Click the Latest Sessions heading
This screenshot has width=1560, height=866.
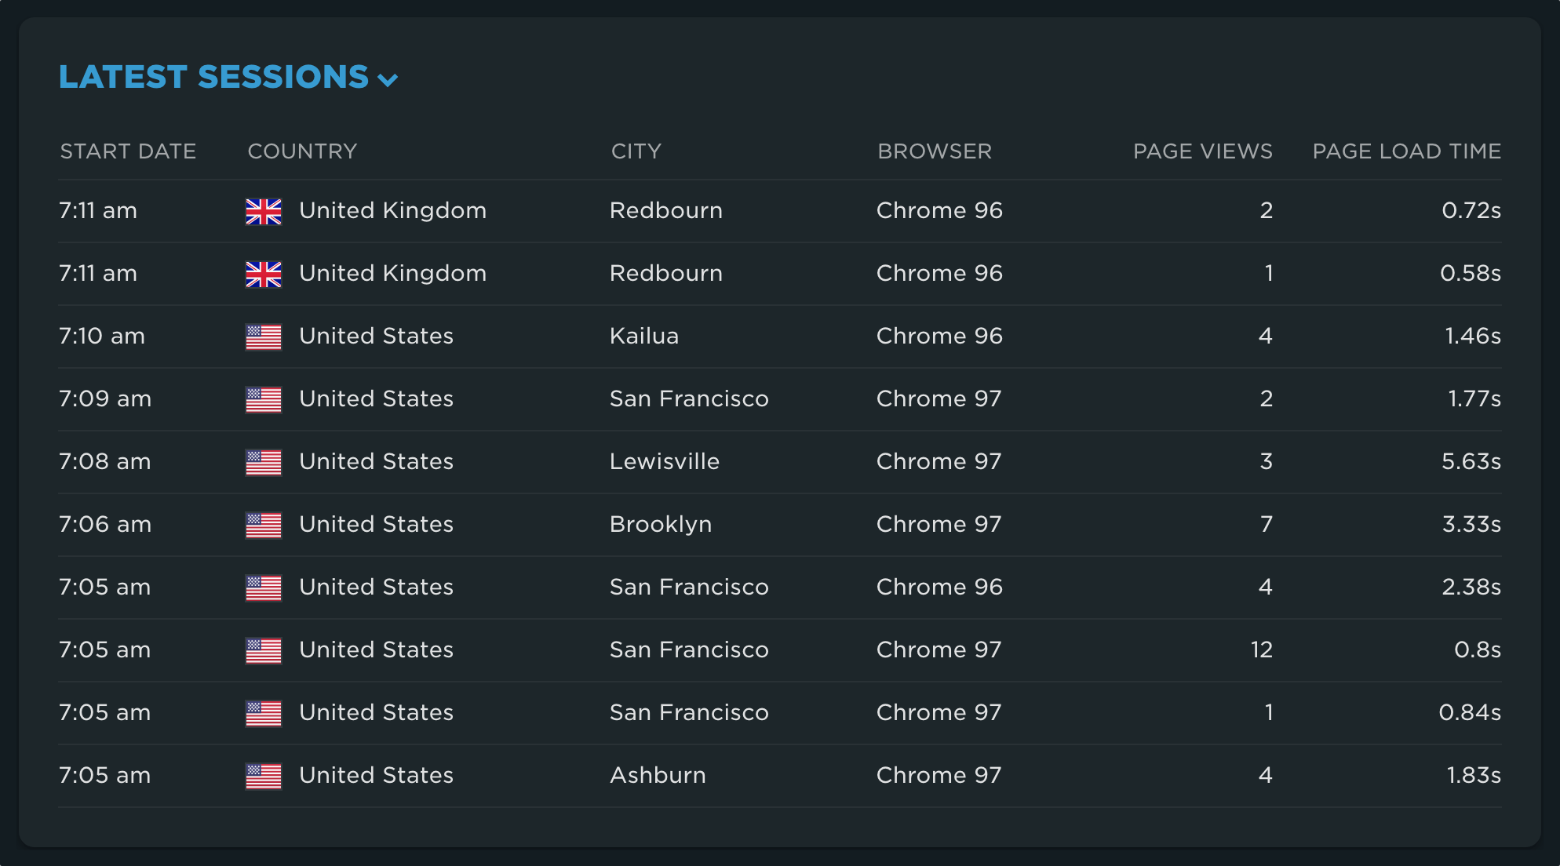click(213, 77)
